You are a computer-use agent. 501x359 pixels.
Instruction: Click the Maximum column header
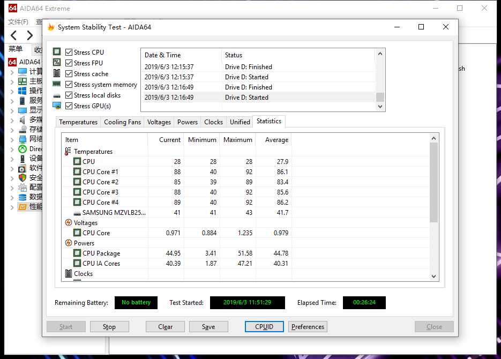coord(238,140)
